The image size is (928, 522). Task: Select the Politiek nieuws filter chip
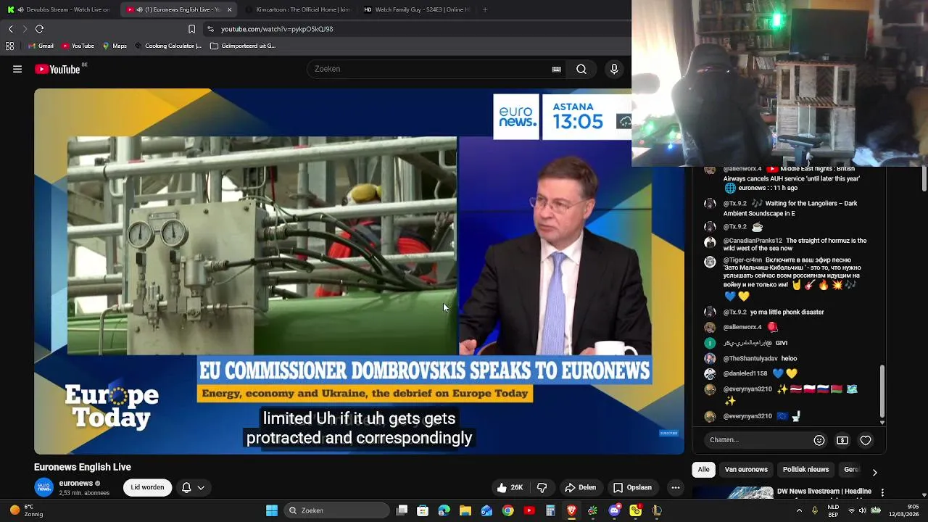pos(805,470)
